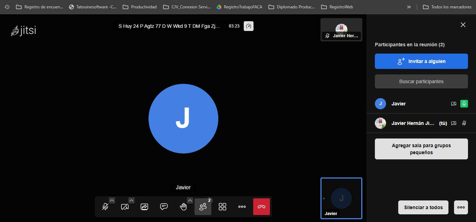476x222 pixels.
Task: Switch to tile view
Action: pos(222,207)
